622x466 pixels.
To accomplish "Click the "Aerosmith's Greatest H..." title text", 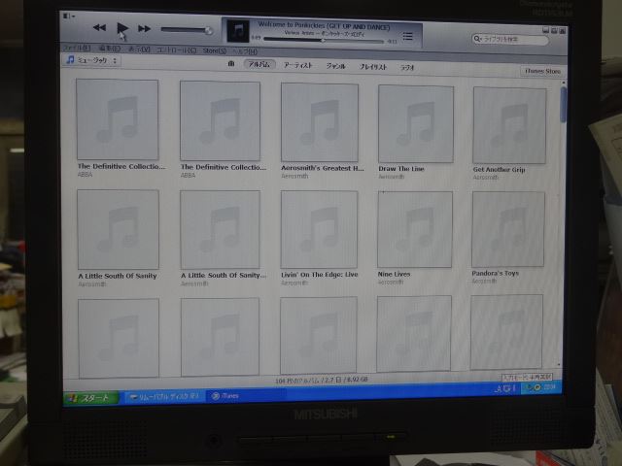I will [322, 168].
